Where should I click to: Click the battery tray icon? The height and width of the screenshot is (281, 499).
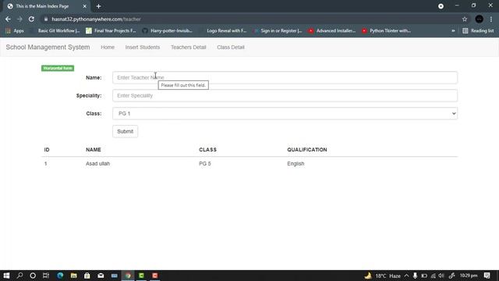[424, 276]
